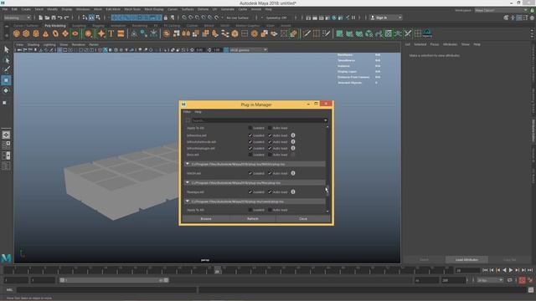This screenshot has width=536, height=301.
Task: Switch to single-pane layout icon
Action: pos(6,135)
